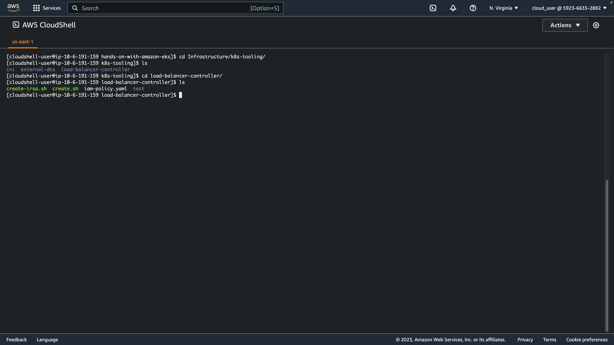Click the Feedback link

click(17, 340)
